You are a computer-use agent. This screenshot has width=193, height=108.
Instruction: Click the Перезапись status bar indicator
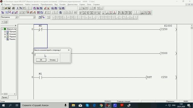[170, 101]
